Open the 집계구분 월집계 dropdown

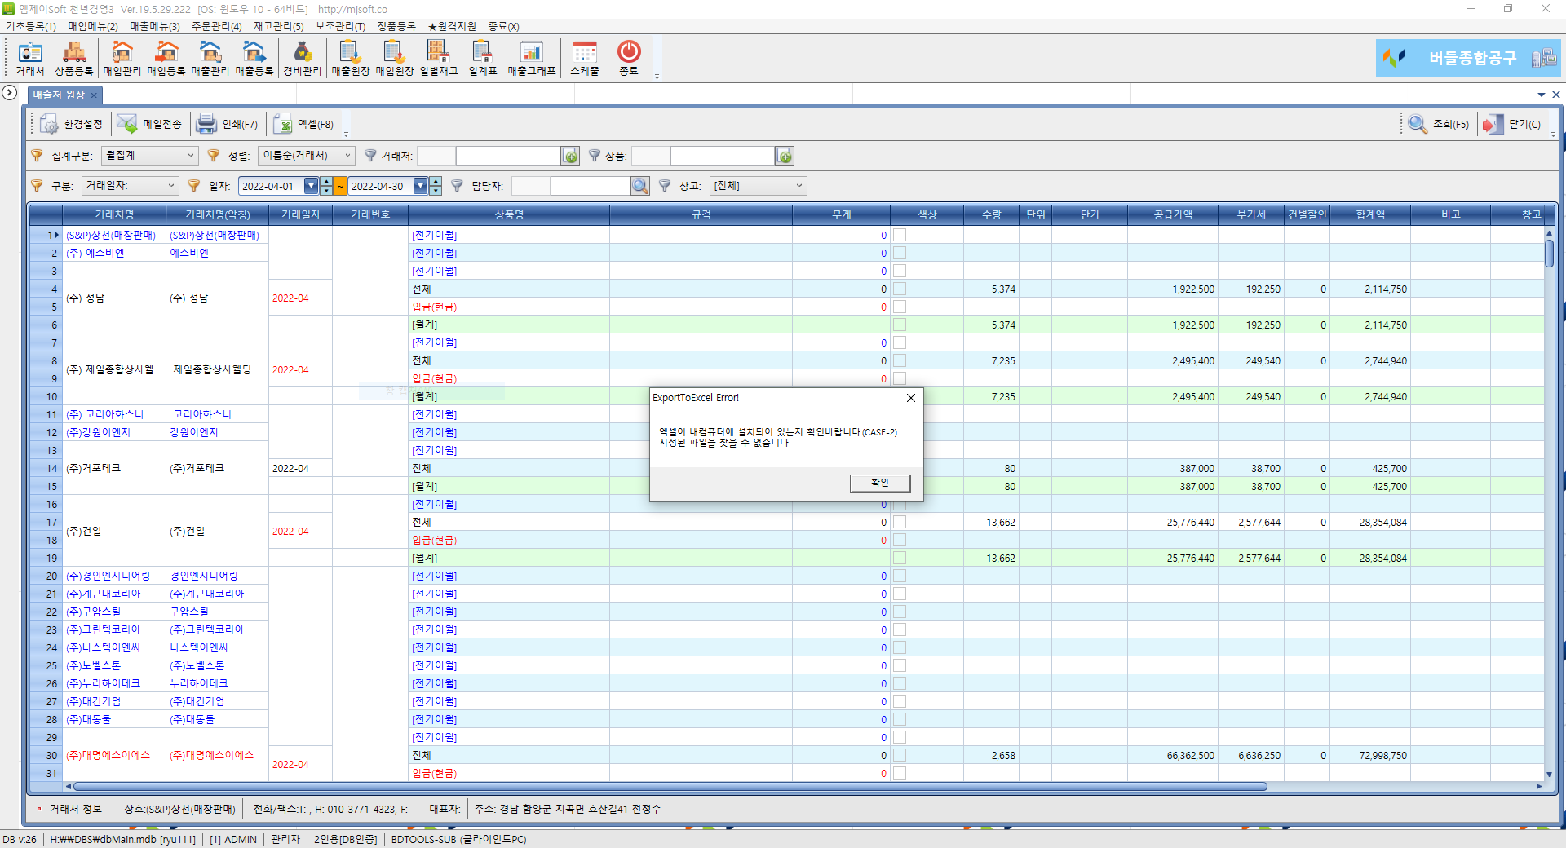[150, 155]
